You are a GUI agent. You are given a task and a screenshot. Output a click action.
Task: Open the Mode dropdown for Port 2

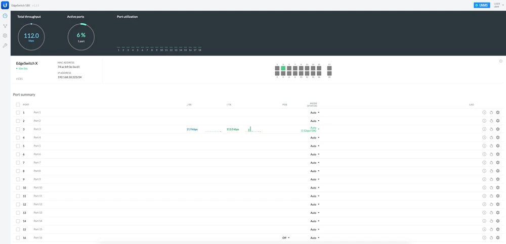pos(315,121)
